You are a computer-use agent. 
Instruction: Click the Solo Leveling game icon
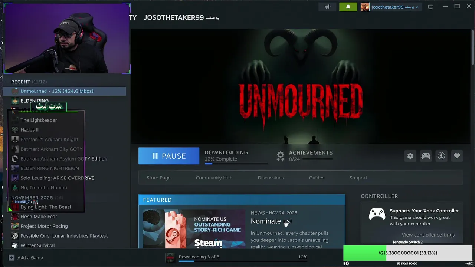coord(15,178)
